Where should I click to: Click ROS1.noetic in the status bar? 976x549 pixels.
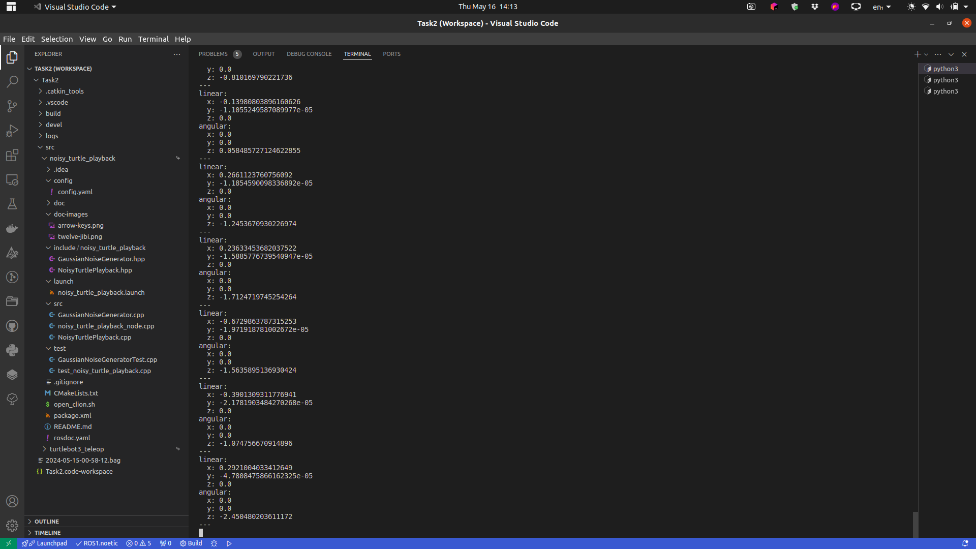97,543
